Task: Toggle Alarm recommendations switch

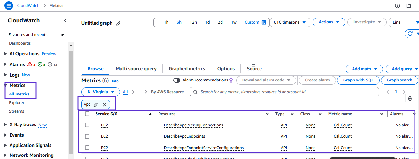Action: [x=177, y=80]
